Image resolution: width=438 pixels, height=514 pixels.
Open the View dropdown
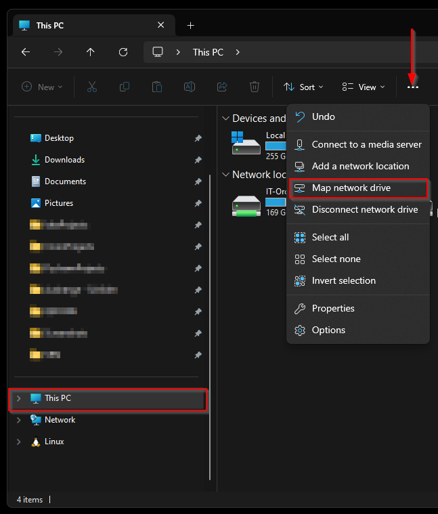(364, 87)
